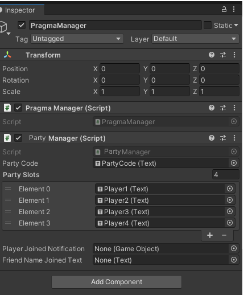
Task: Click object picker for Party Code field
Action: [234, 163]
